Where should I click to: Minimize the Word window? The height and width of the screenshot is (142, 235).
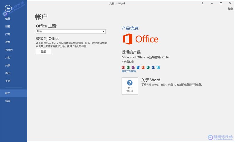coord(211,3)
